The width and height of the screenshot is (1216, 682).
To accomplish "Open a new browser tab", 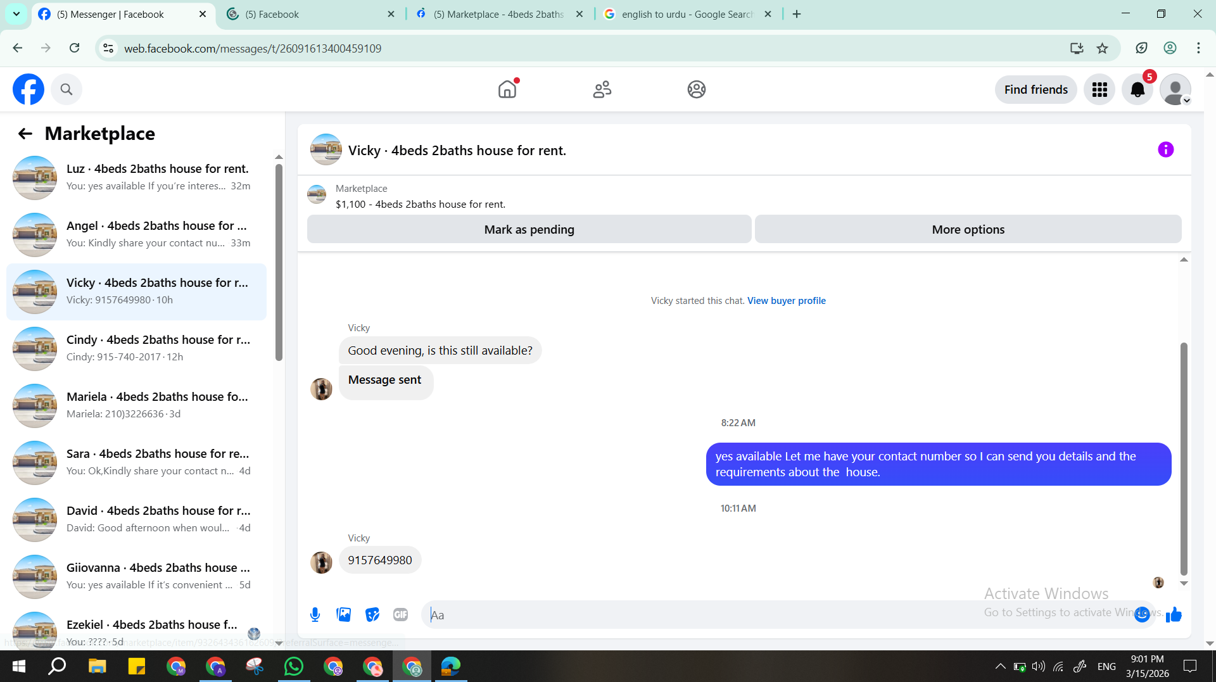I will [797, 14].
